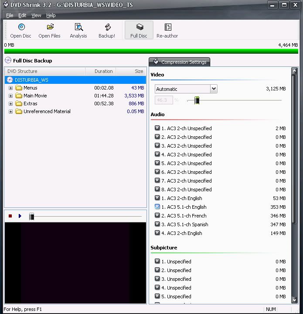This screenshot has width=303, height=314.
Task: Open the File menu
Action: (x=10, y=15)
